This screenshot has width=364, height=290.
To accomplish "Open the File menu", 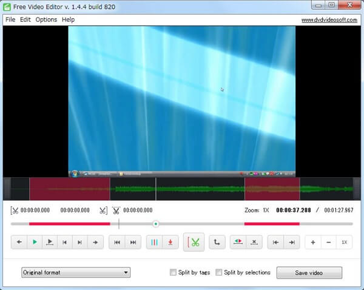I will point(10,19).
